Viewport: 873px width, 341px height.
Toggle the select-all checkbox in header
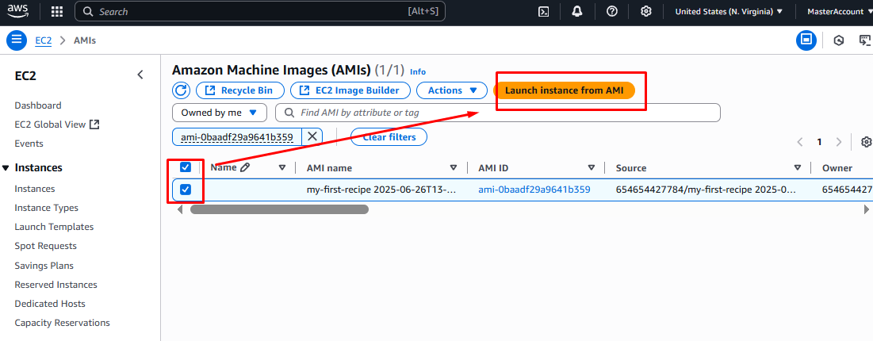pos(186,167)
